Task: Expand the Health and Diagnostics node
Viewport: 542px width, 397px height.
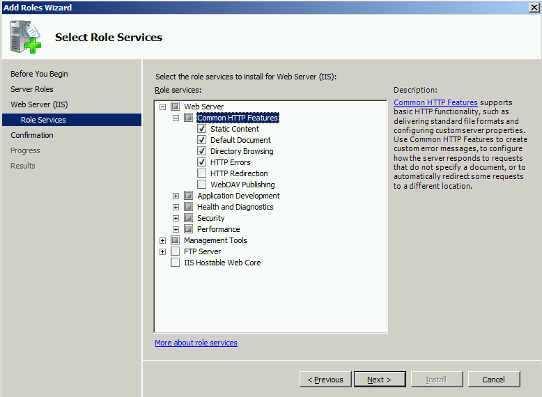Action: pyautogui.click(x=176, y=207)
